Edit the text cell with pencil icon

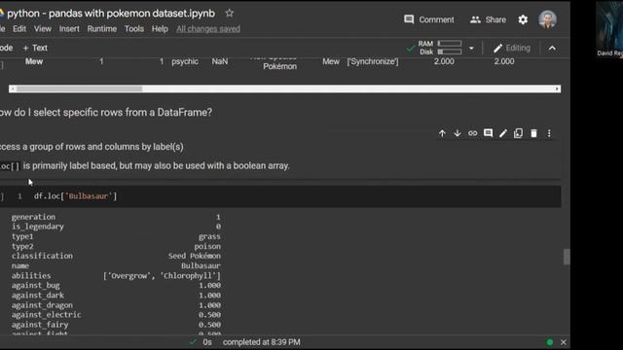pyautogui.click(x=503, y=133)
